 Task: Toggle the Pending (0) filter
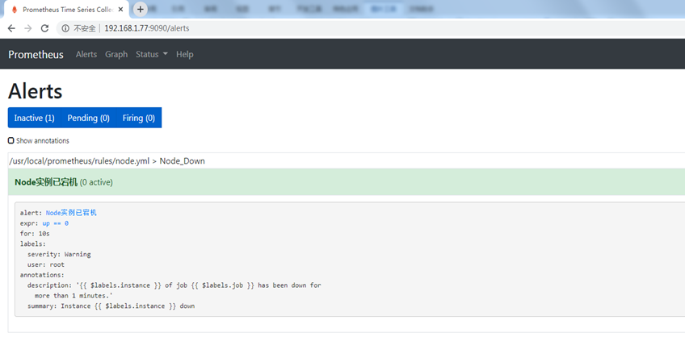[88, 118]
